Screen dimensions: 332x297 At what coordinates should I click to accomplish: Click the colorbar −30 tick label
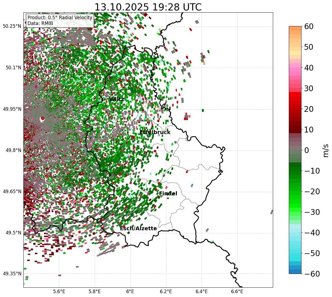[312, 212]
